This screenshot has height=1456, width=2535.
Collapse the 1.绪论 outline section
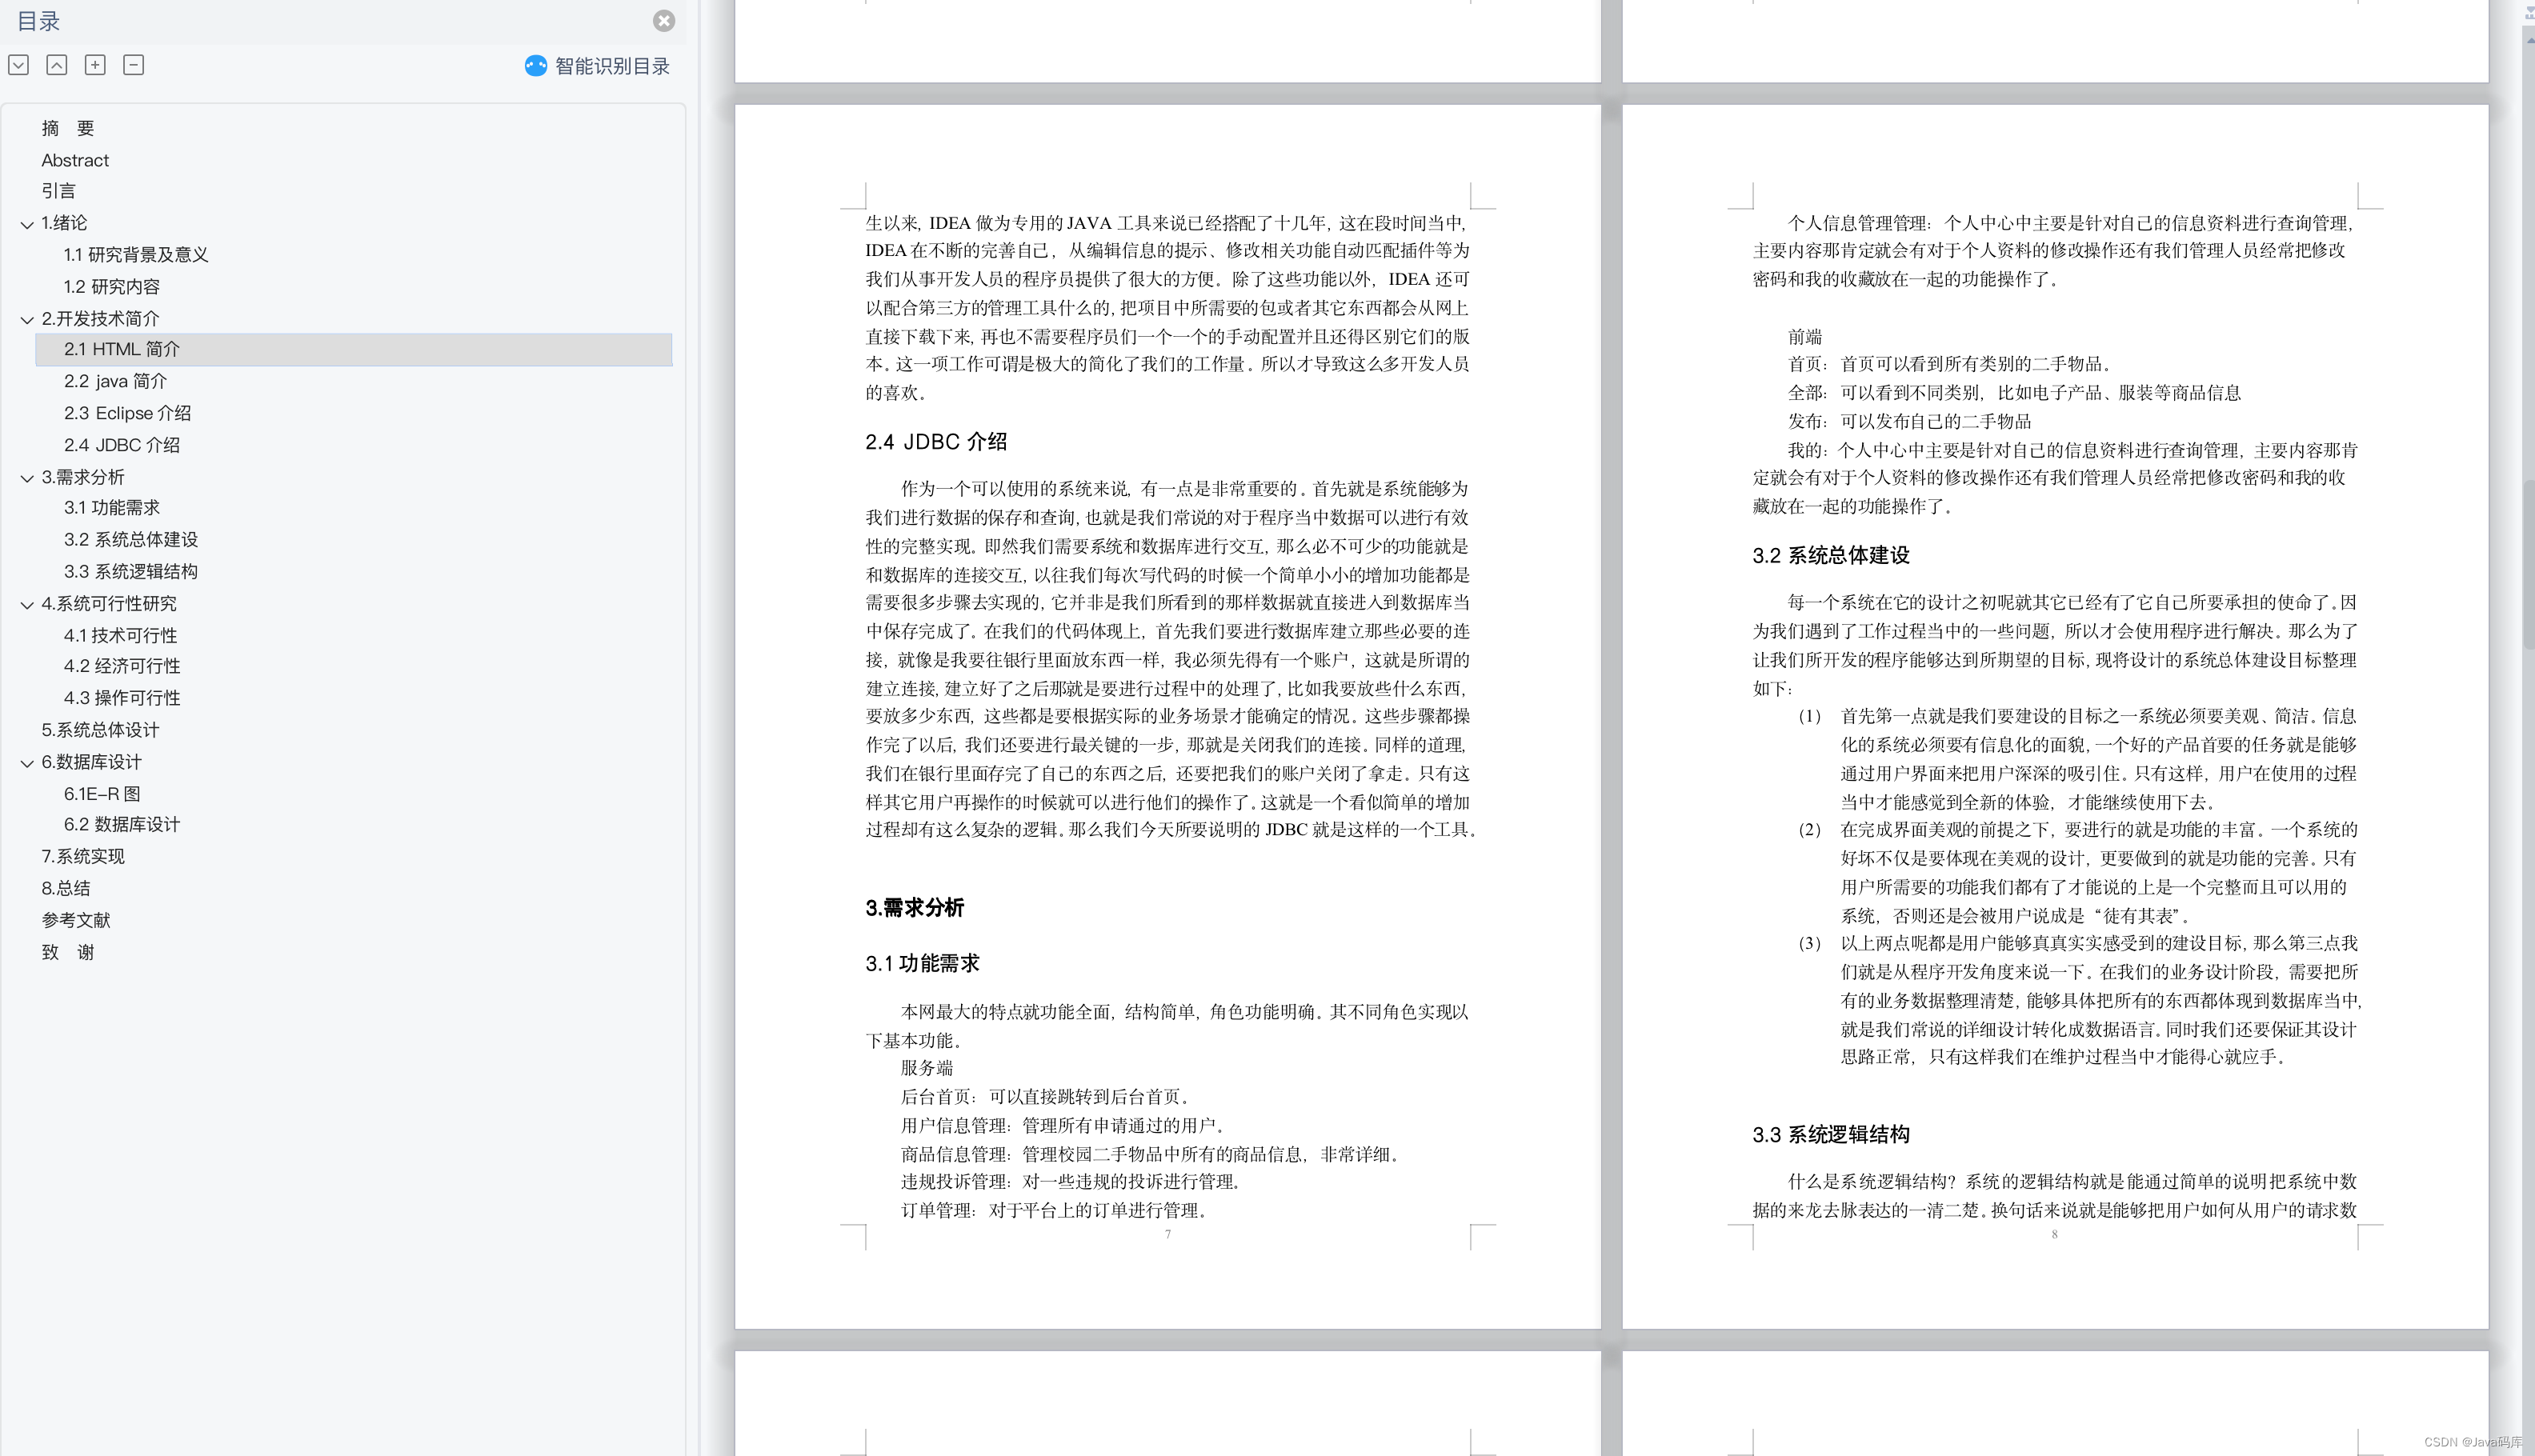pyautogui.click(x=27, y=224)
